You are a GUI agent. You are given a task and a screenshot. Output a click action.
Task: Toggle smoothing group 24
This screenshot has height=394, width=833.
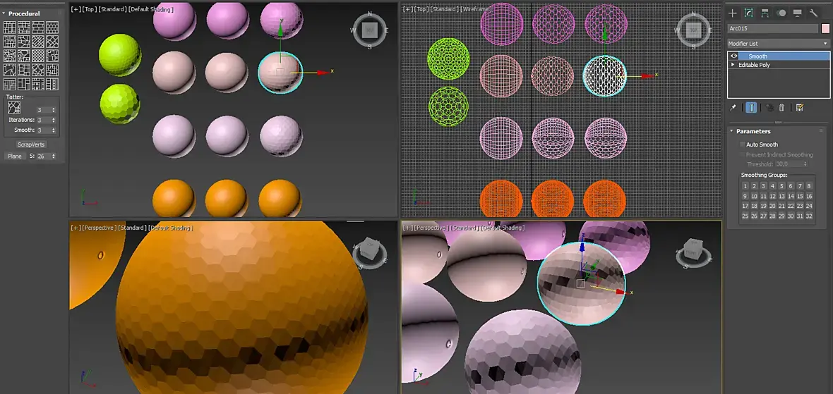point(809,206)
